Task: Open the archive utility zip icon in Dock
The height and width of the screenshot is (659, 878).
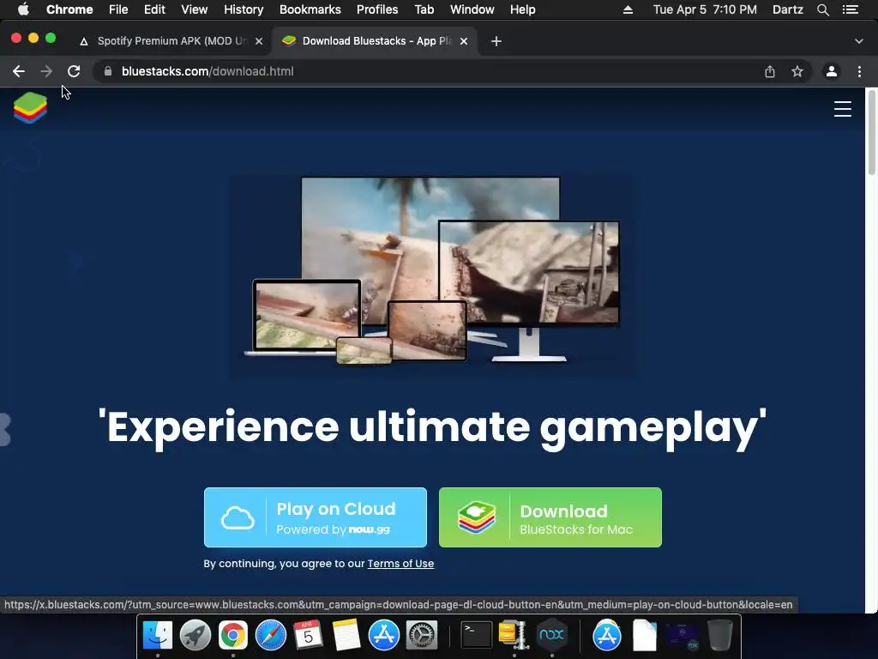Action: (514, 635)
